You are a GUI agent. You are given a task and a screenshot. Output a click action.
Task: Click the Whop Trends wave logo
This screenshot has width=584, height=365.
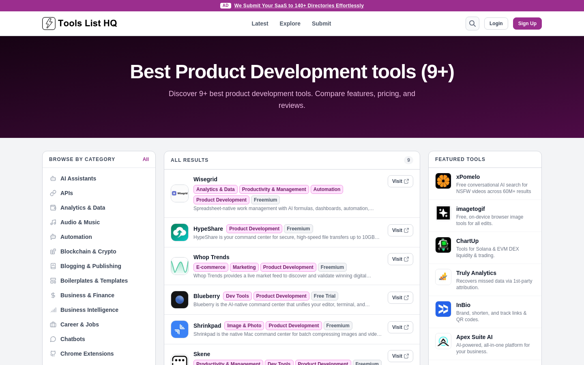point(180,266)
